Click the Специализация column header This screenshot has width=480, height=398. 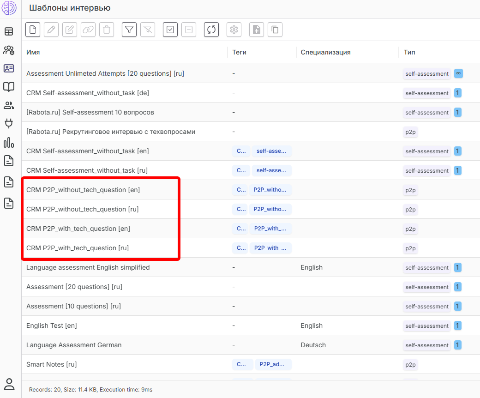coord(325,52)
